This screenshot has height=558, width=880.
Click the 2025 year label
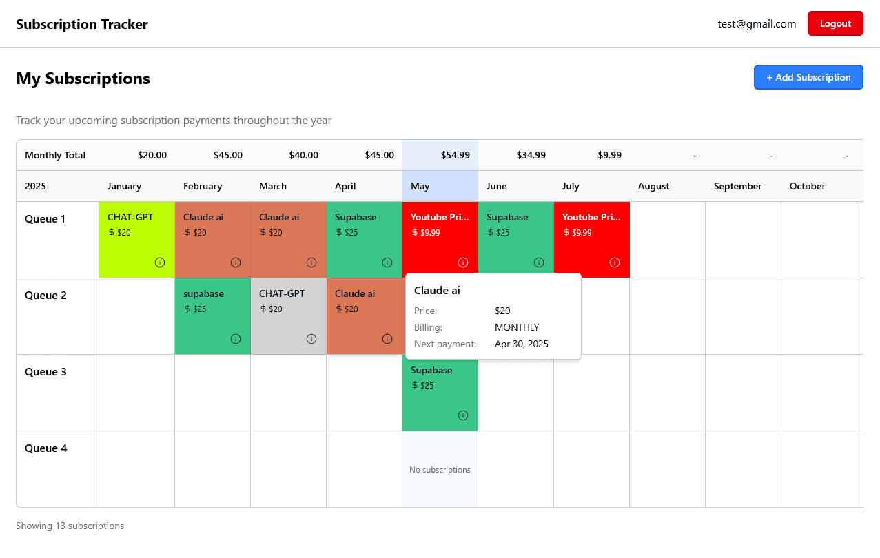click(x=36, y=186)
